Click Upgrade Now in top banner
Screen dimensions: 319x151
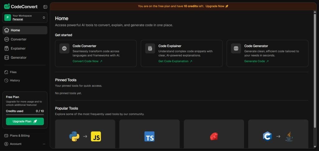point(217,6)
